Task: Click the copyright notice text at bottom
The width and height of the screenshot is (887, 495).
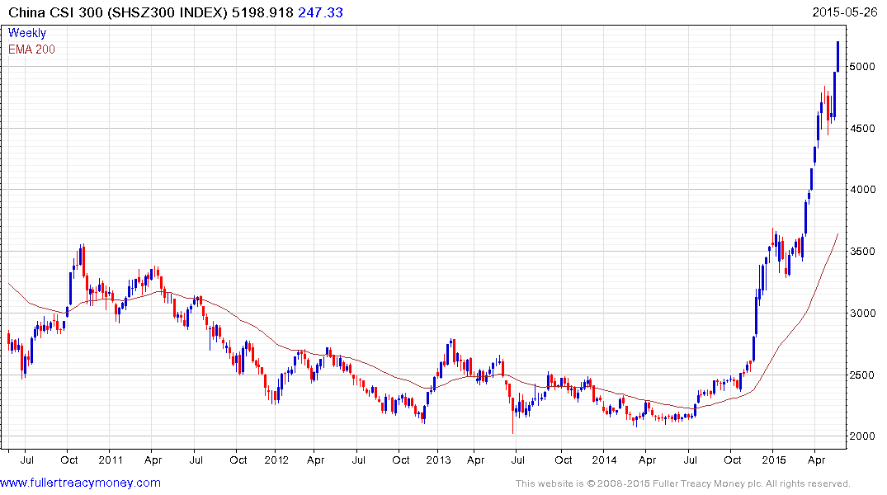Action: [x=683, y=483]
